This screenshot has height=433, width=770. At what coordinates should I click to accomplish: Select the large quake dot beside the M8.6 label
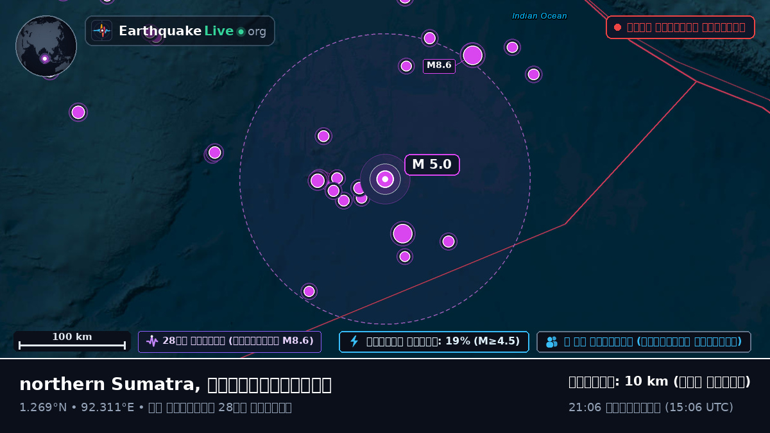point(472,55)
